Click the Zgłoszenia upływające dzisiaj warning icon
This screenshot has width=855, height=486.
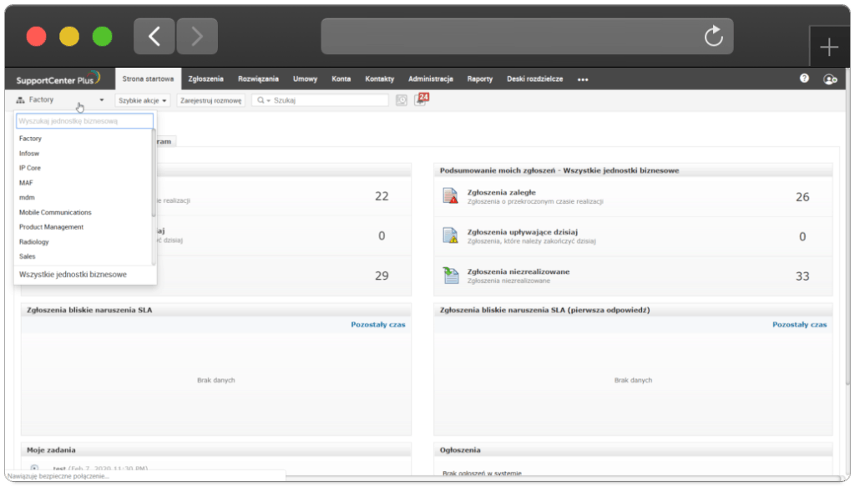[450, 235]
